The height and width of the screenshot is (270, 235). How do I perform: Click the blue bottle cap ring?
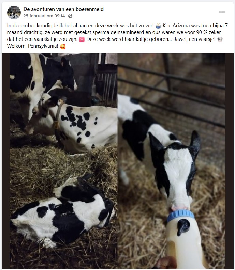click(x=180, y=215)
